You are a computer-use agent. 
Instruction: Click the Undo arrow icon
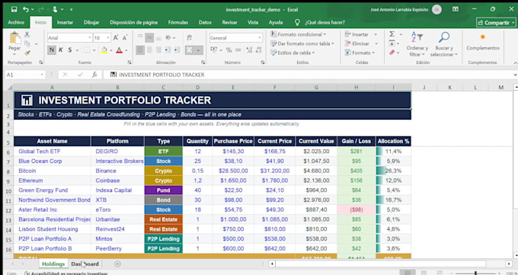coord(26,10)
